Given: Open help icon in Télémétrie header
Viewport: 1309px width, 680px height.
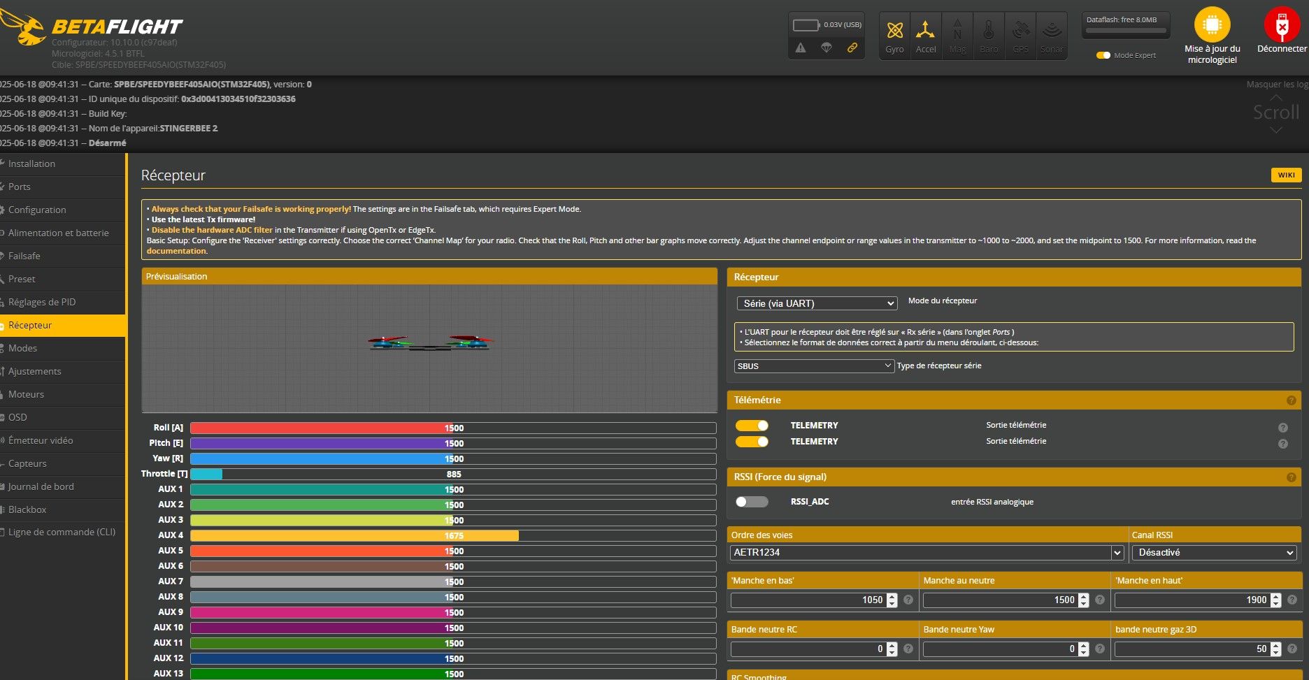Looking at the screenshot, I should (1291, 400).
